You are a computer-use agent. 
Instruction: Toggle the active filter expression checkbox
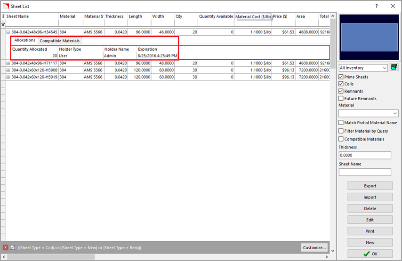13,247
